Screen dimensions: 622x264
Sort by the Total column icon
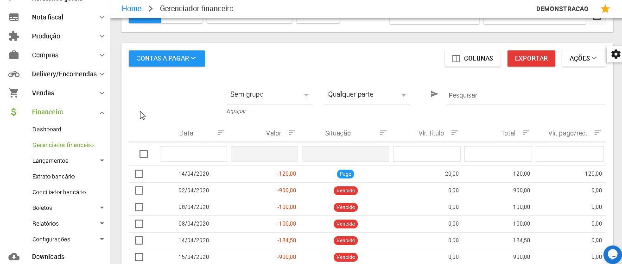(526, 133)
